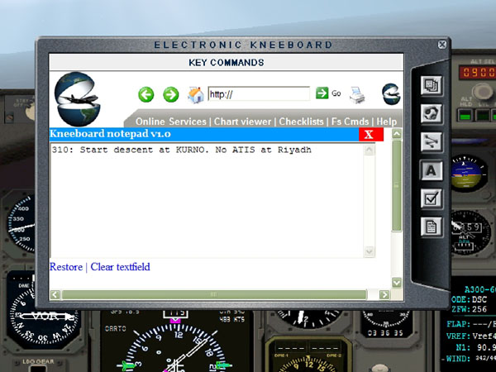Go forward with the green right arrow
Screen dimensions: 496x372
pyautogui.click(x=171, y=94)
